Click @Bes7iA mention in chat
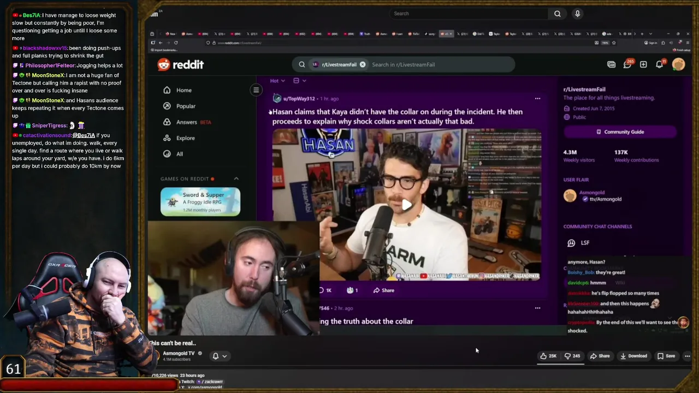Screen dimensions: 699x393 coord(85,135)
